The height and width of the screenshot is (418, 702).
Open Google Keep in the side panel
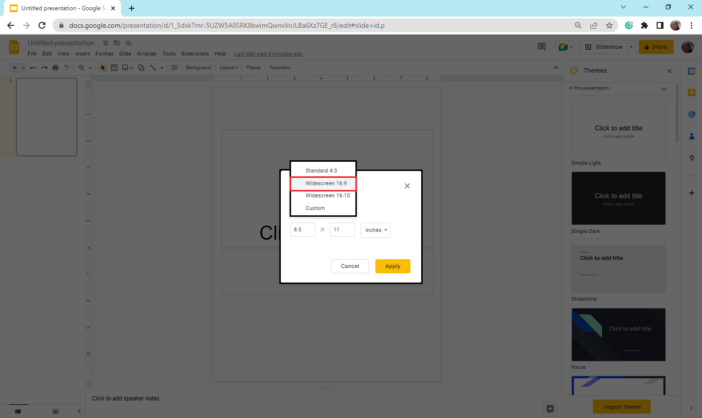click(x=691, y=92)
